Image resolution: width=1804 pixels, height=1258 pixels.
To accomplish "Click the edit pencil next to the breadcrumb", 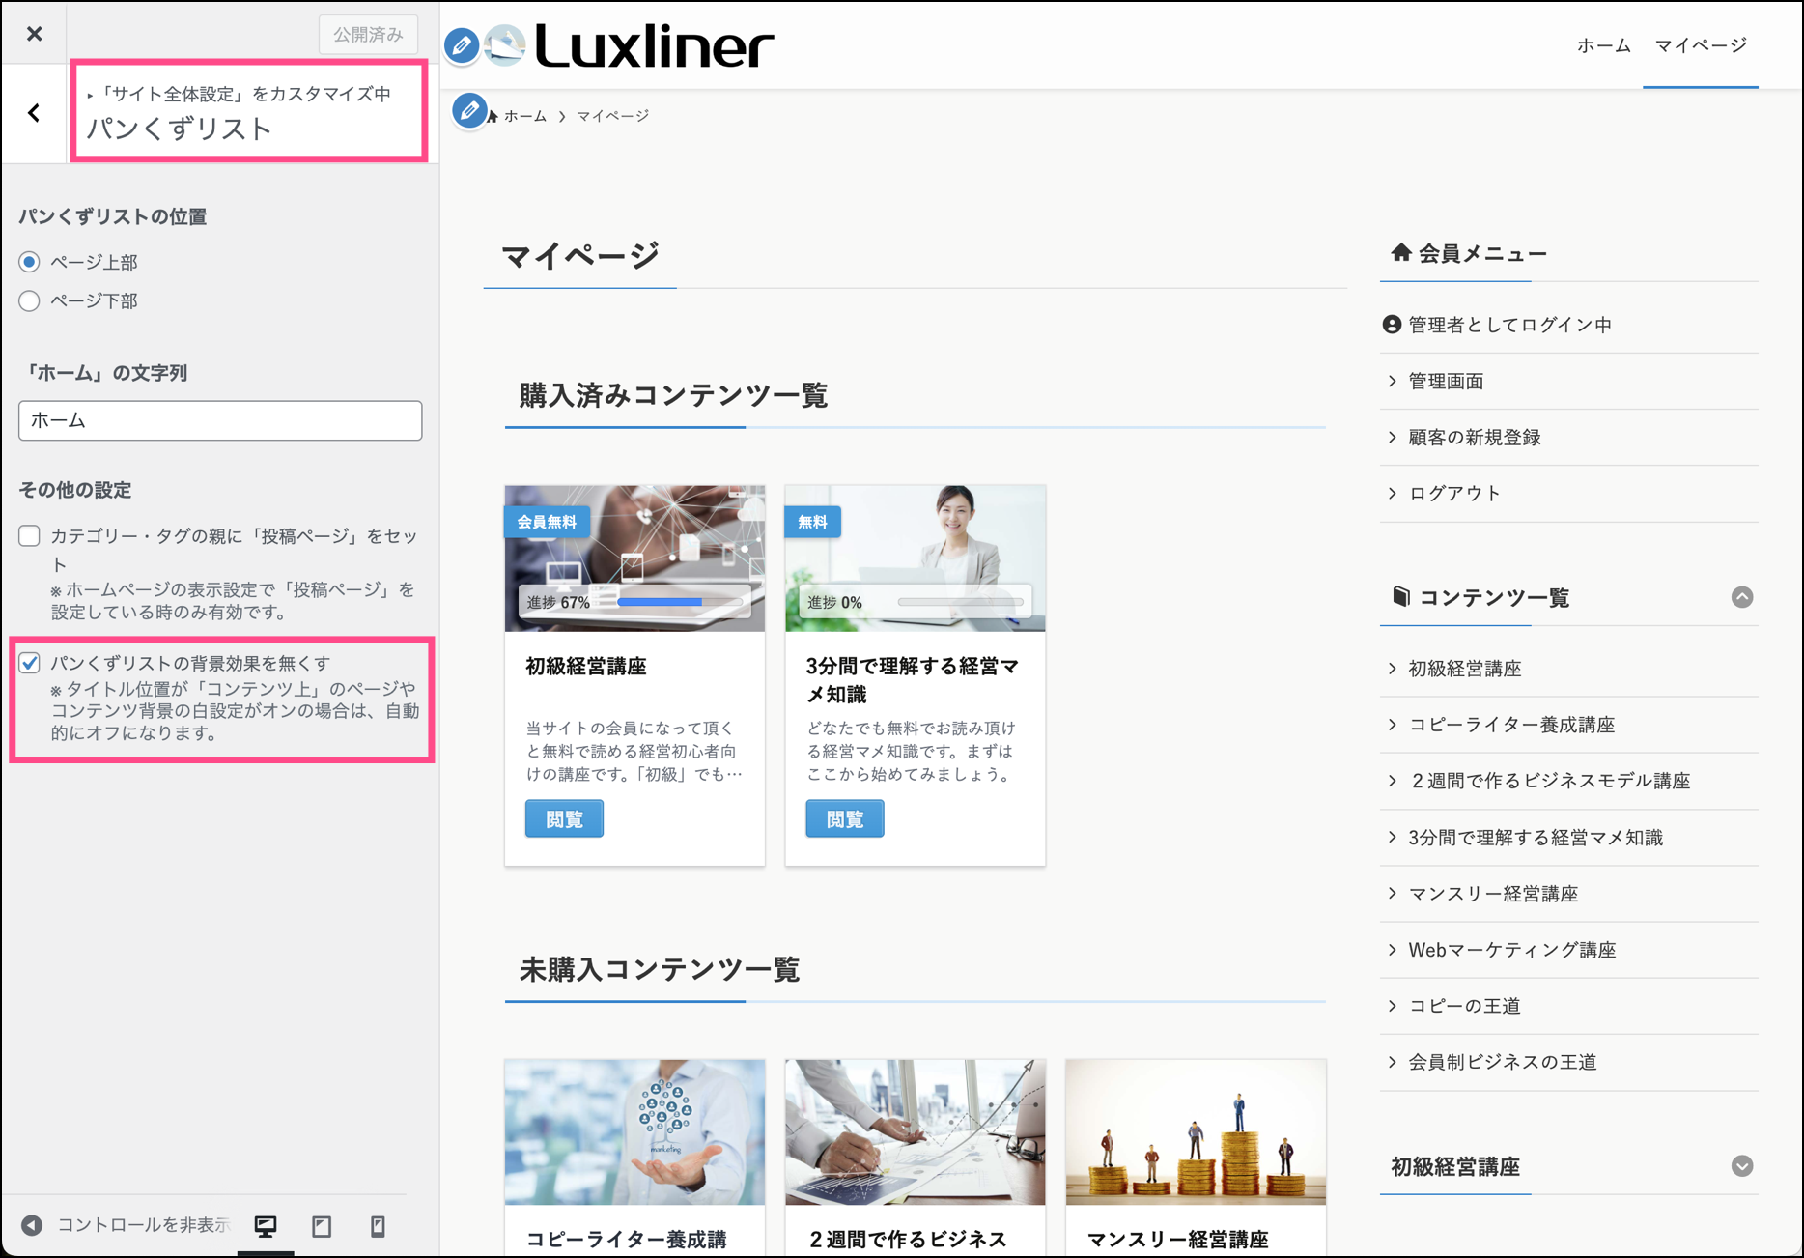I will coord(469,111).
